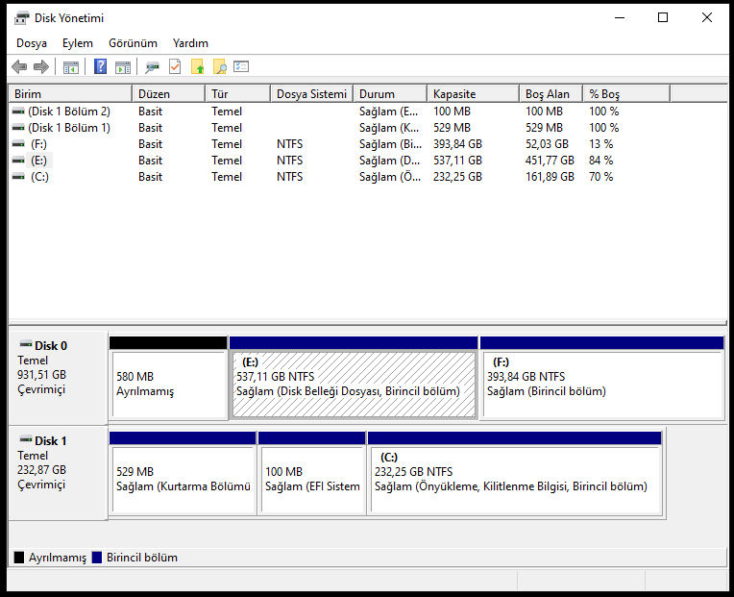Click the magnifier page toolbar icon
This screenshot has width=734, height=597.
coord(220,67)
